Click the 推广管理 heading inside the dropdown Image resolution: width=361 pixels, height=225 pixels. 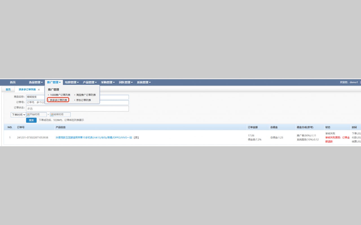click(54, 90)
